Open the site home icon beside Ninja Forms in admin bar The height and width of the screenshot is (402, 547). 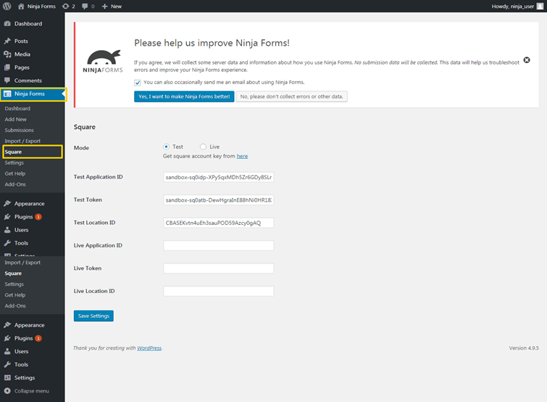[x=21, y=7]
